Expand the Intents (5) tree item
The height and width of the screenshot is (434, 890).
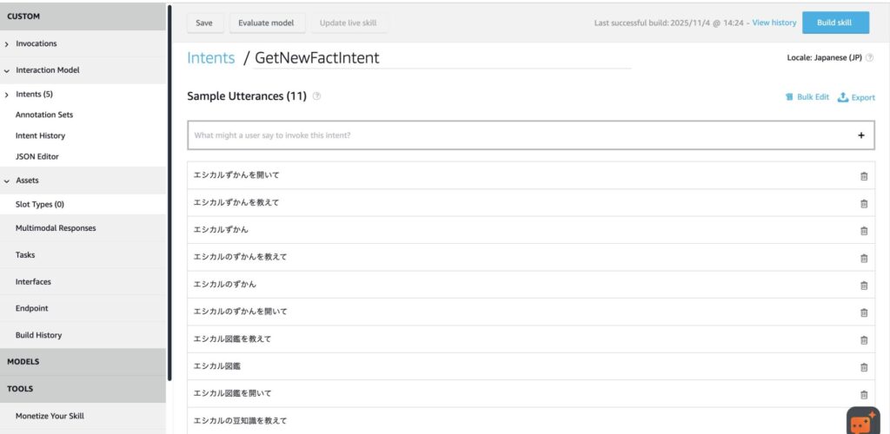[x=8, y=94]
